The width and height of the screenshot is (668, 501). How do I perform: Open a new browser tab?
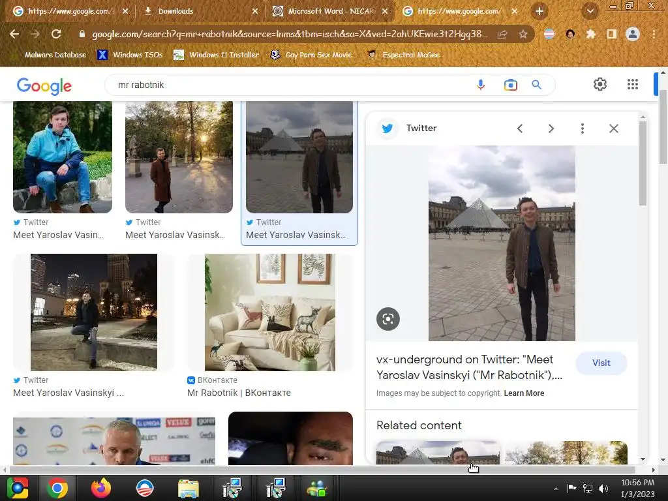(x=539, y=11)
